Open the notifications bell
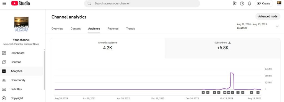This screenshot has width=284, height=102. (249, 3)
